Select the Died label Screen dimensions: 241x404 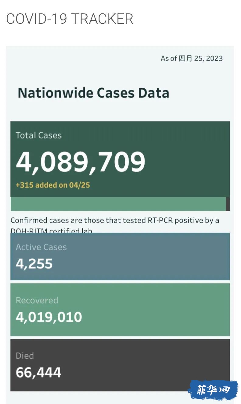[x=25, y=356]
